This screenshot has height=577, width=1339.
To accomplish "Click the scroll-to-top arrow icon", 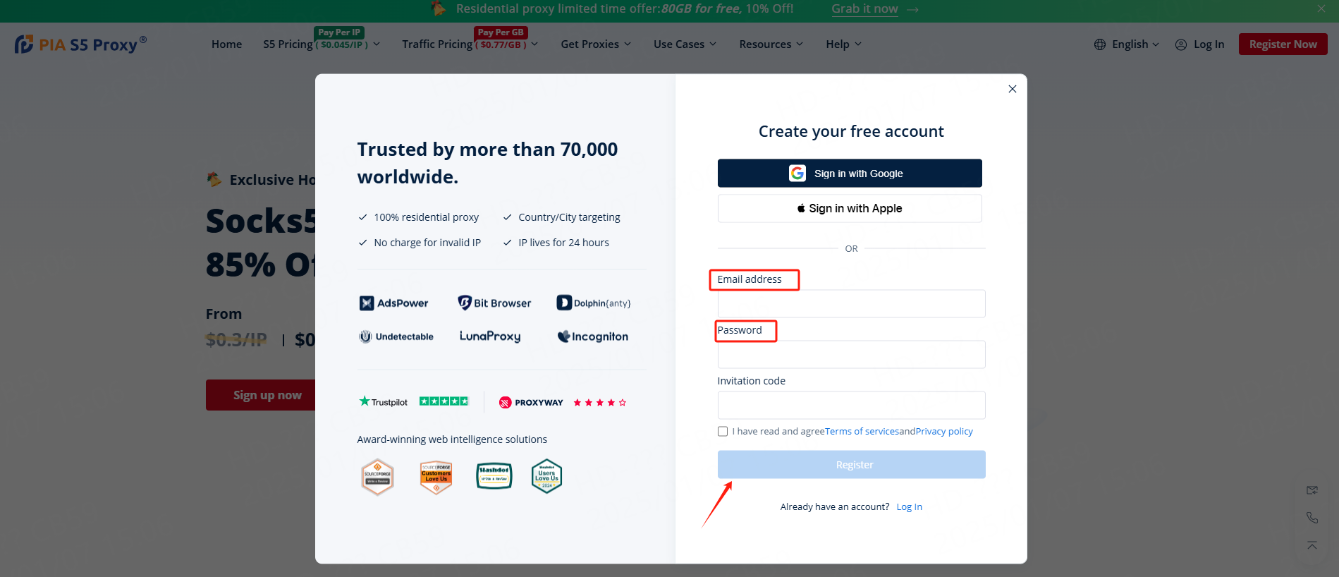I will [x=1312, y=545].
